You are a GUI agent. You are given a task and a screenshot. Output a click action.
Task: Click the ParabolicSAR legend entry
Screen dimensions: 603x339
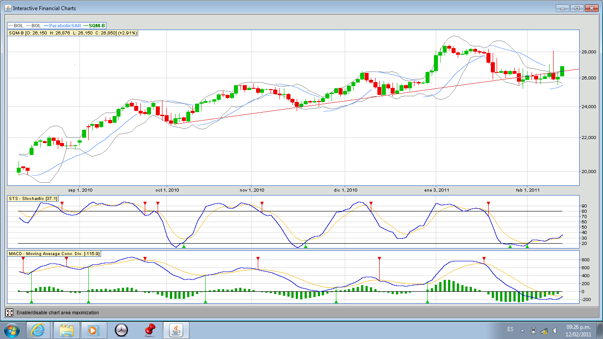click(64, 26)
